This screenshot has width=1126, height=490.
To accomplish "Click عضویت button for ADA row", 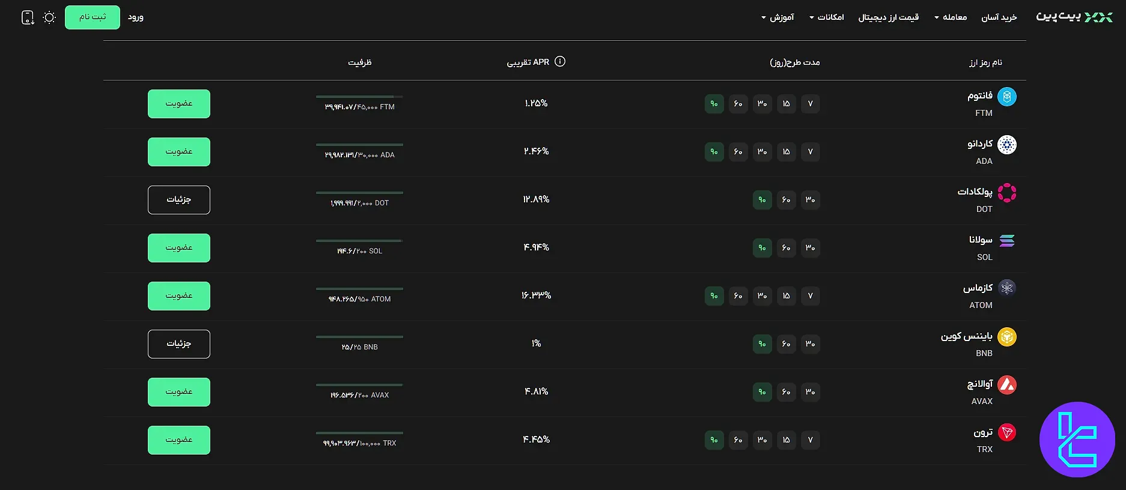I will pyautogui.click(x=179, y=152).
